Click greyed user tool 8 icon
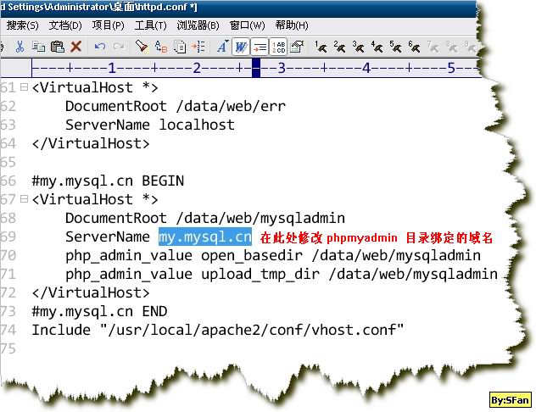536x412 pixels. tap(451, 47)
